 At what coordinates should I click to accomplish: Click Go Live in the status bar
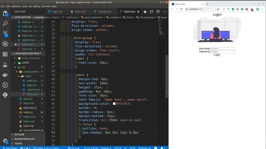click(x=74, y=148)
